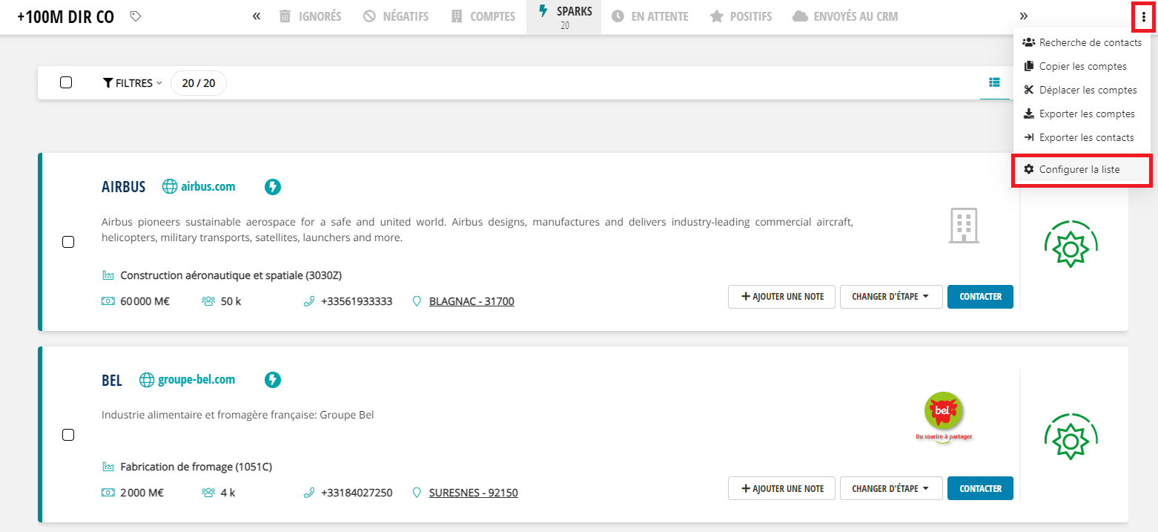Click the Airbus Spark lightning badge
The height and width of the screenshot is (532, 1158).
tap(273, 187)
